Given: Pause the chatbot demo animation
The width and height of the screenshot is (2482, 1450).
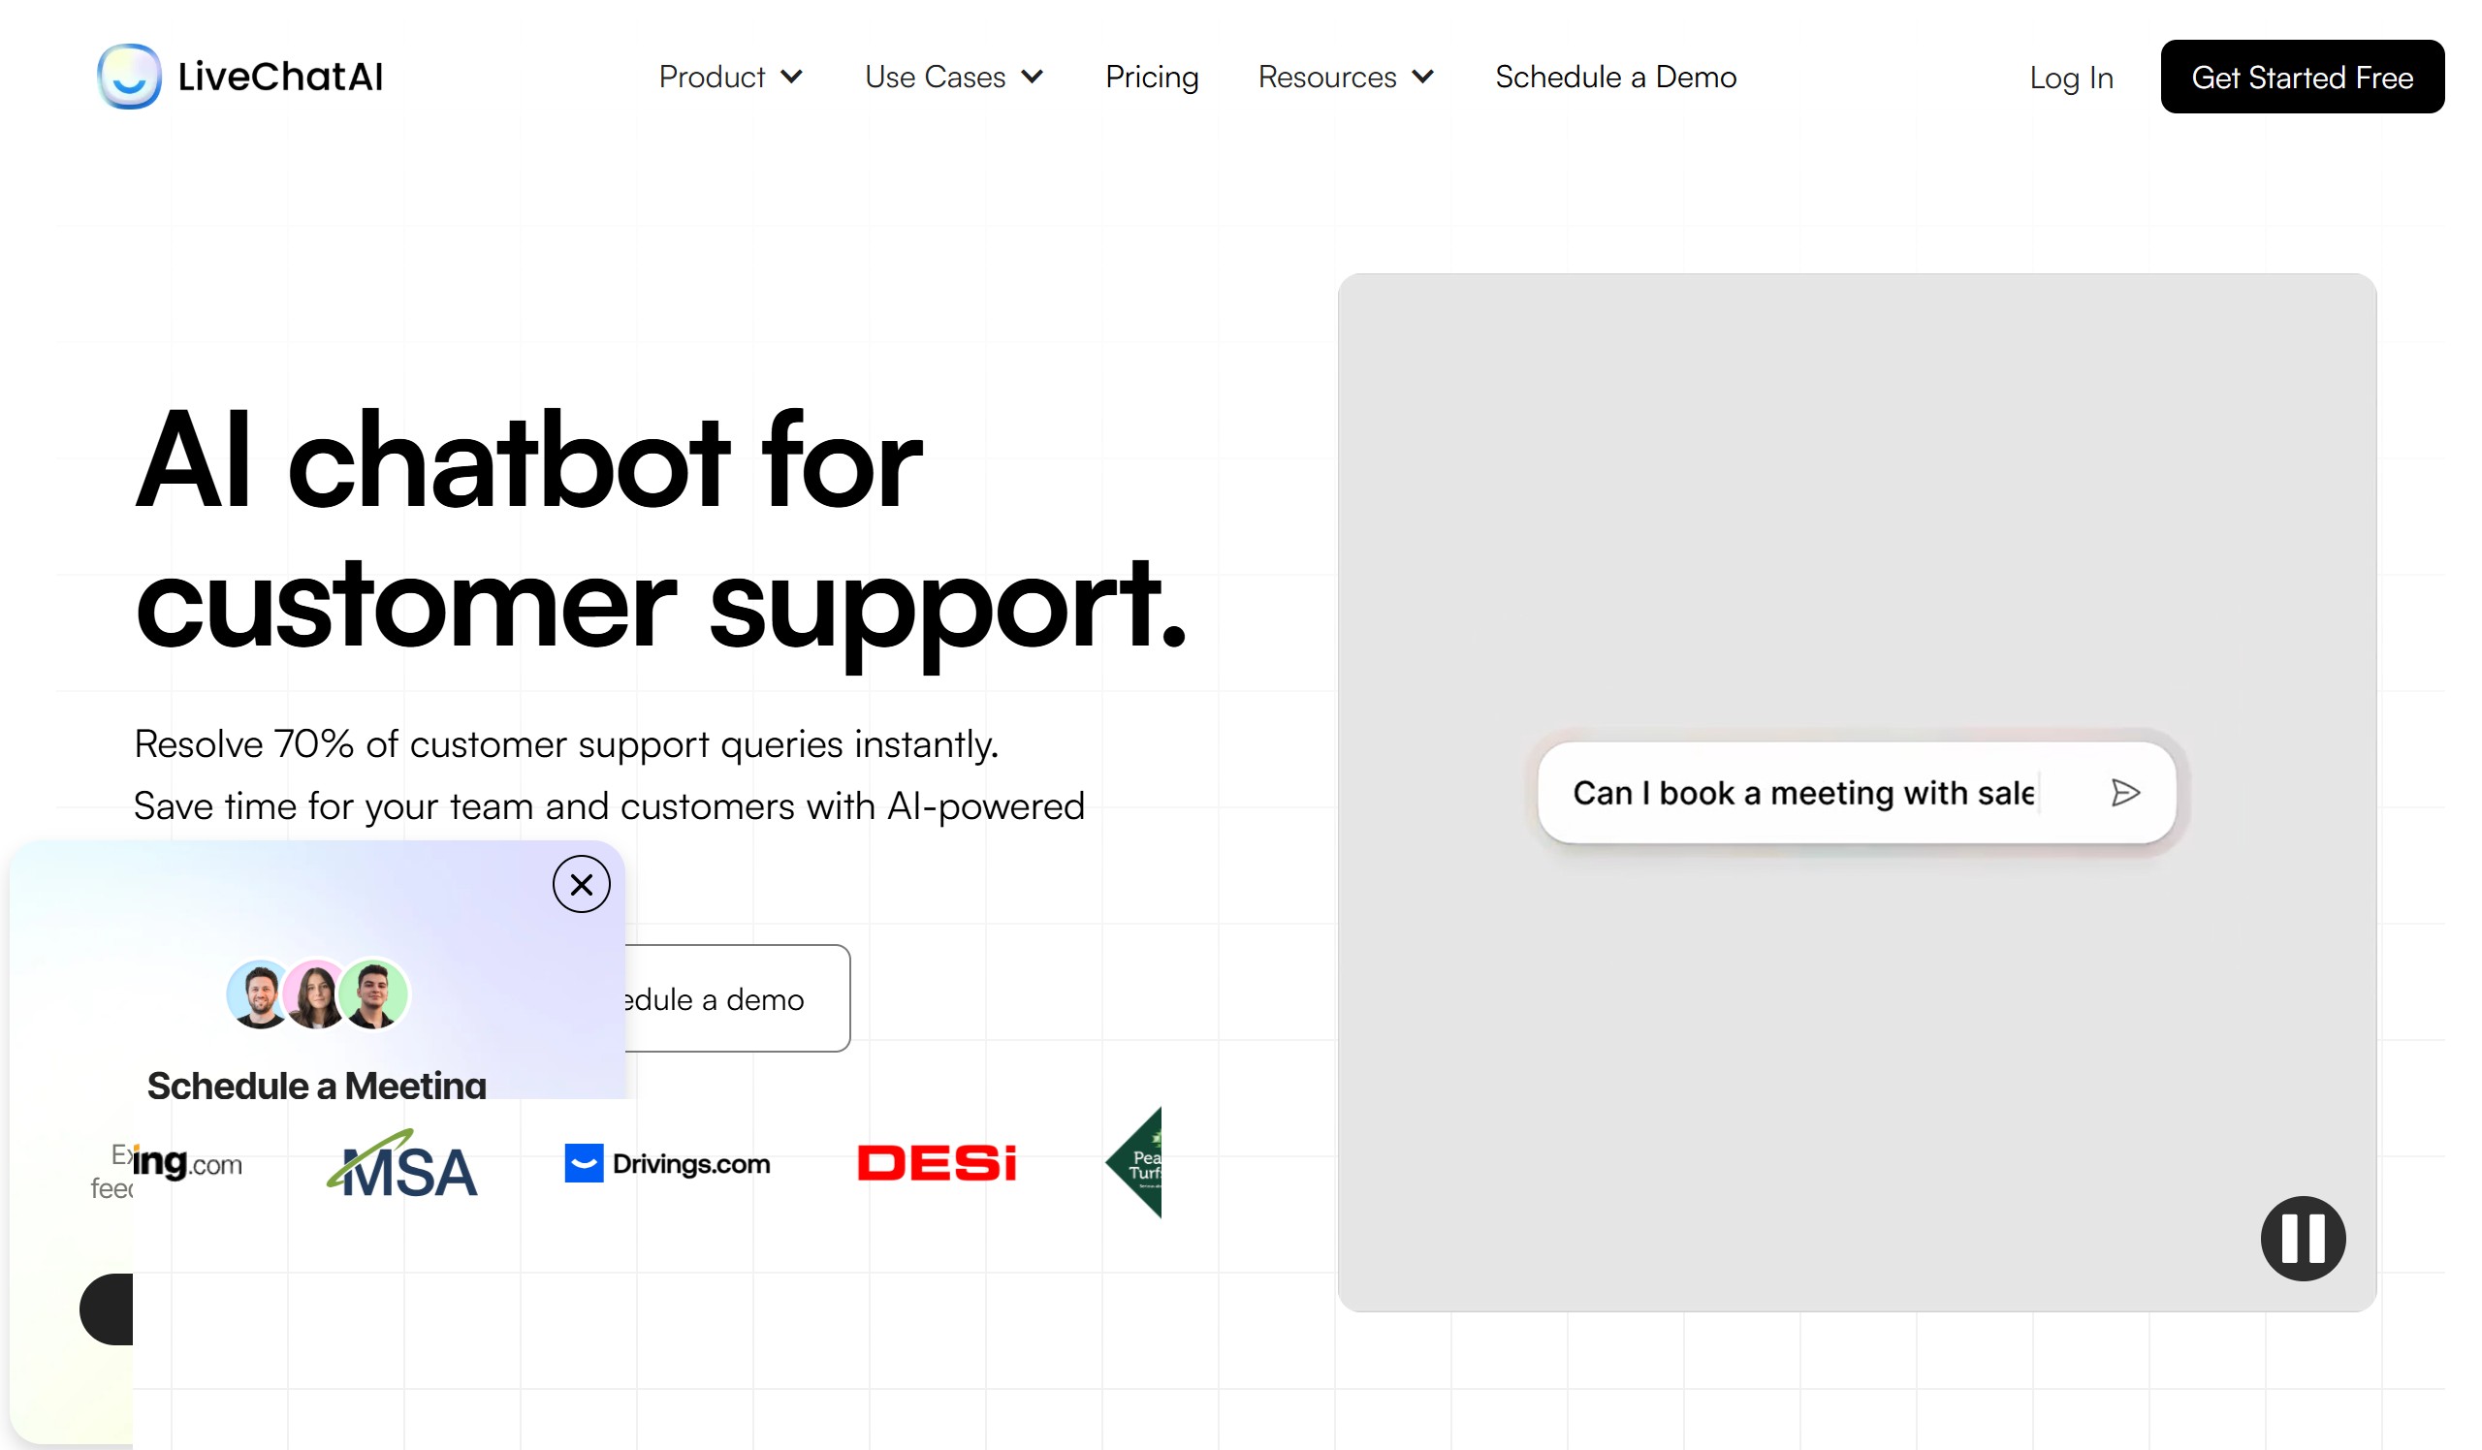Looking at the screenshot, I should [2303, 1239].
